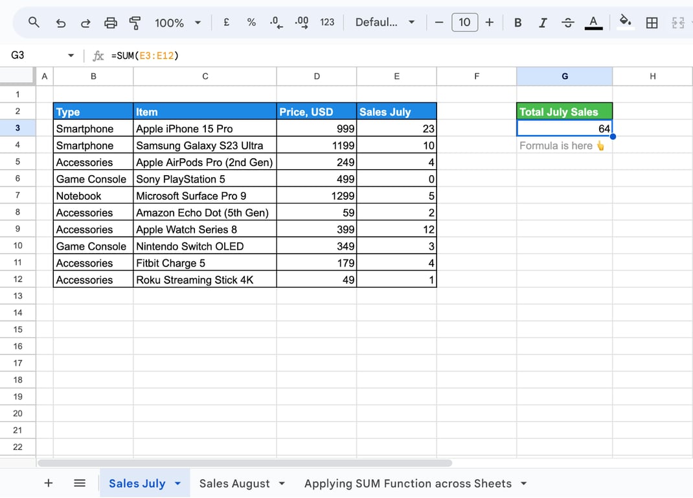
Task: Open the Default font dropdown
Action: point(385,22)
